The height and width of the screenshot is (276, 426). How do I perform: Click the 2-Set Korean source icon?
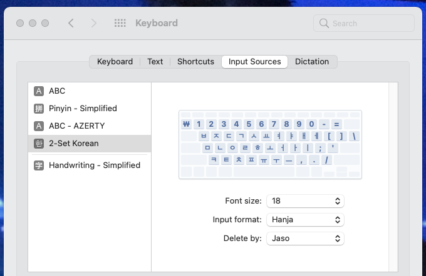click(39, 144)
